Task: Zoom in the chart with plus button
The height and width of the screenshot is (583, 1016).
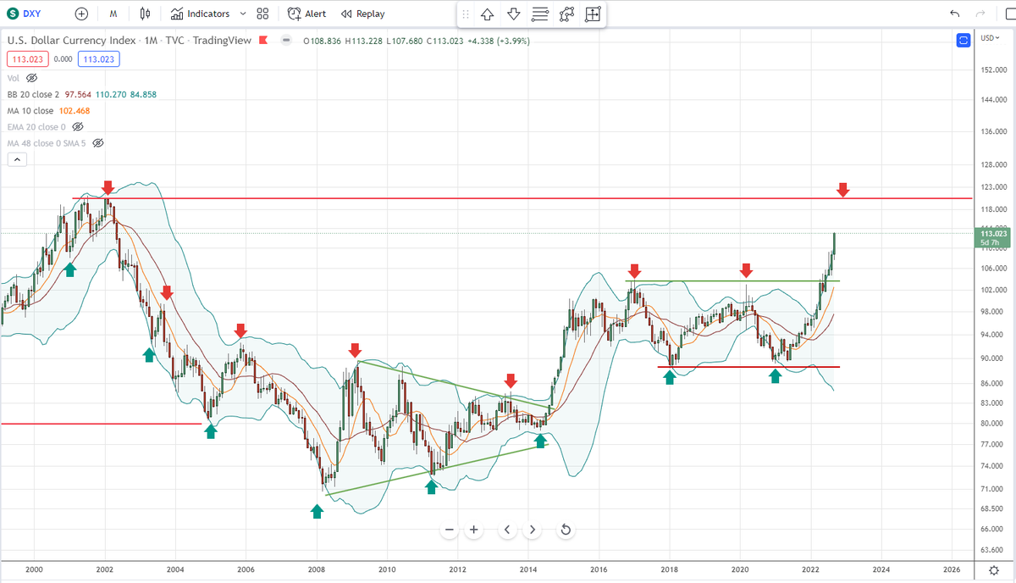Action: tap(473, 530)
